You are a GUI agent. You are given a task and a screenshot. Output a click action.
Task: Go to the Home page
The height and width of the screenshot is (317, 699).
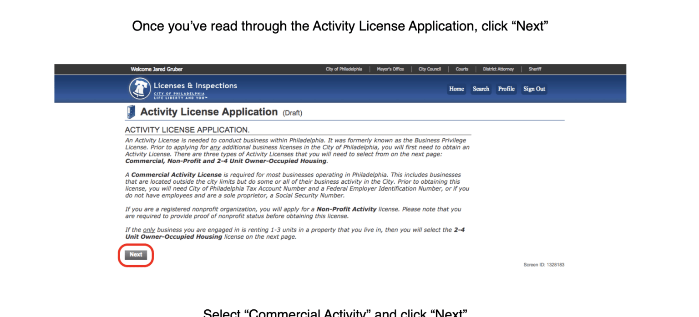pyautogui.click(x=456, y=89)
